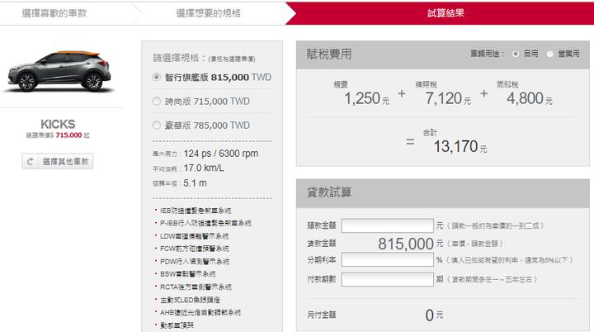Click IEB防追撞緊急煞車系統 feature line
Image resolution: width=594 pixels, height=332 pixels.
(195, 211)
